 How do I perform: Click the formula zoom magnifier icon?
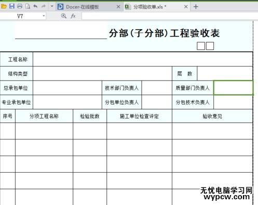(x=64, y=16)
